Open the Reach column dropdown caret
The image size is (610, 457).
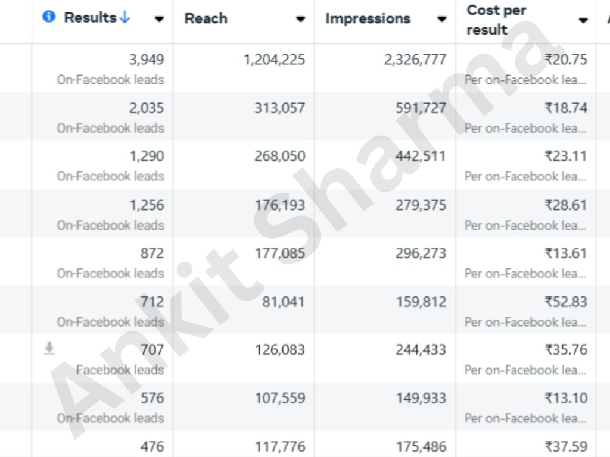click(x=300, y=19)
